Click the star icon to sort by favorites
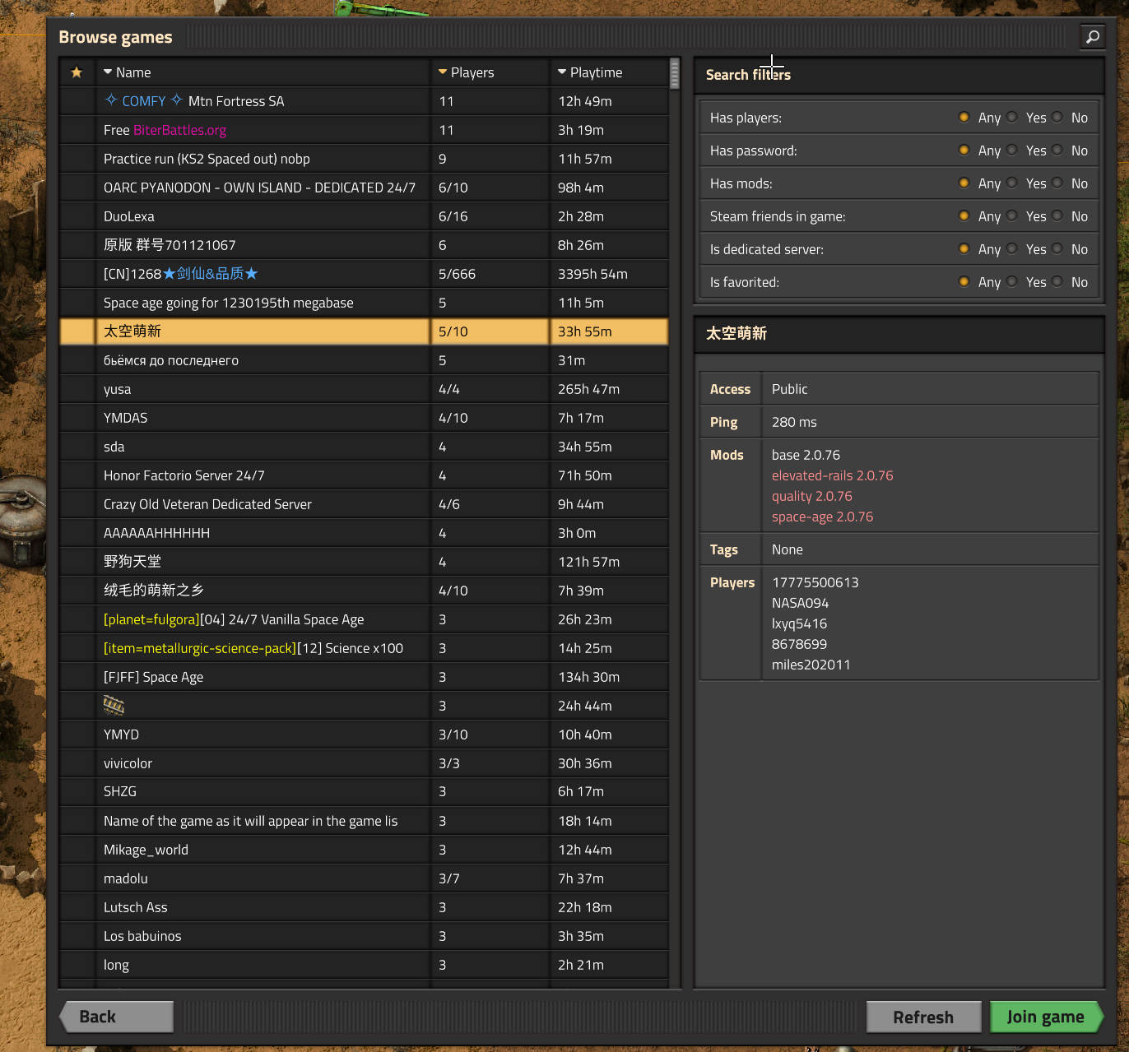Viewport: 1129px width, 1052px height. [x=77, y=72]
